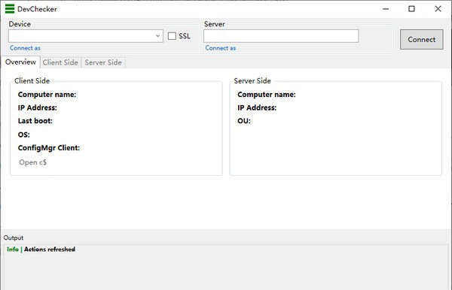Image resolution: width=452 pixels, height=290 pixels.
Task: Switch to the Server Side tab
Action: point(103,62)
